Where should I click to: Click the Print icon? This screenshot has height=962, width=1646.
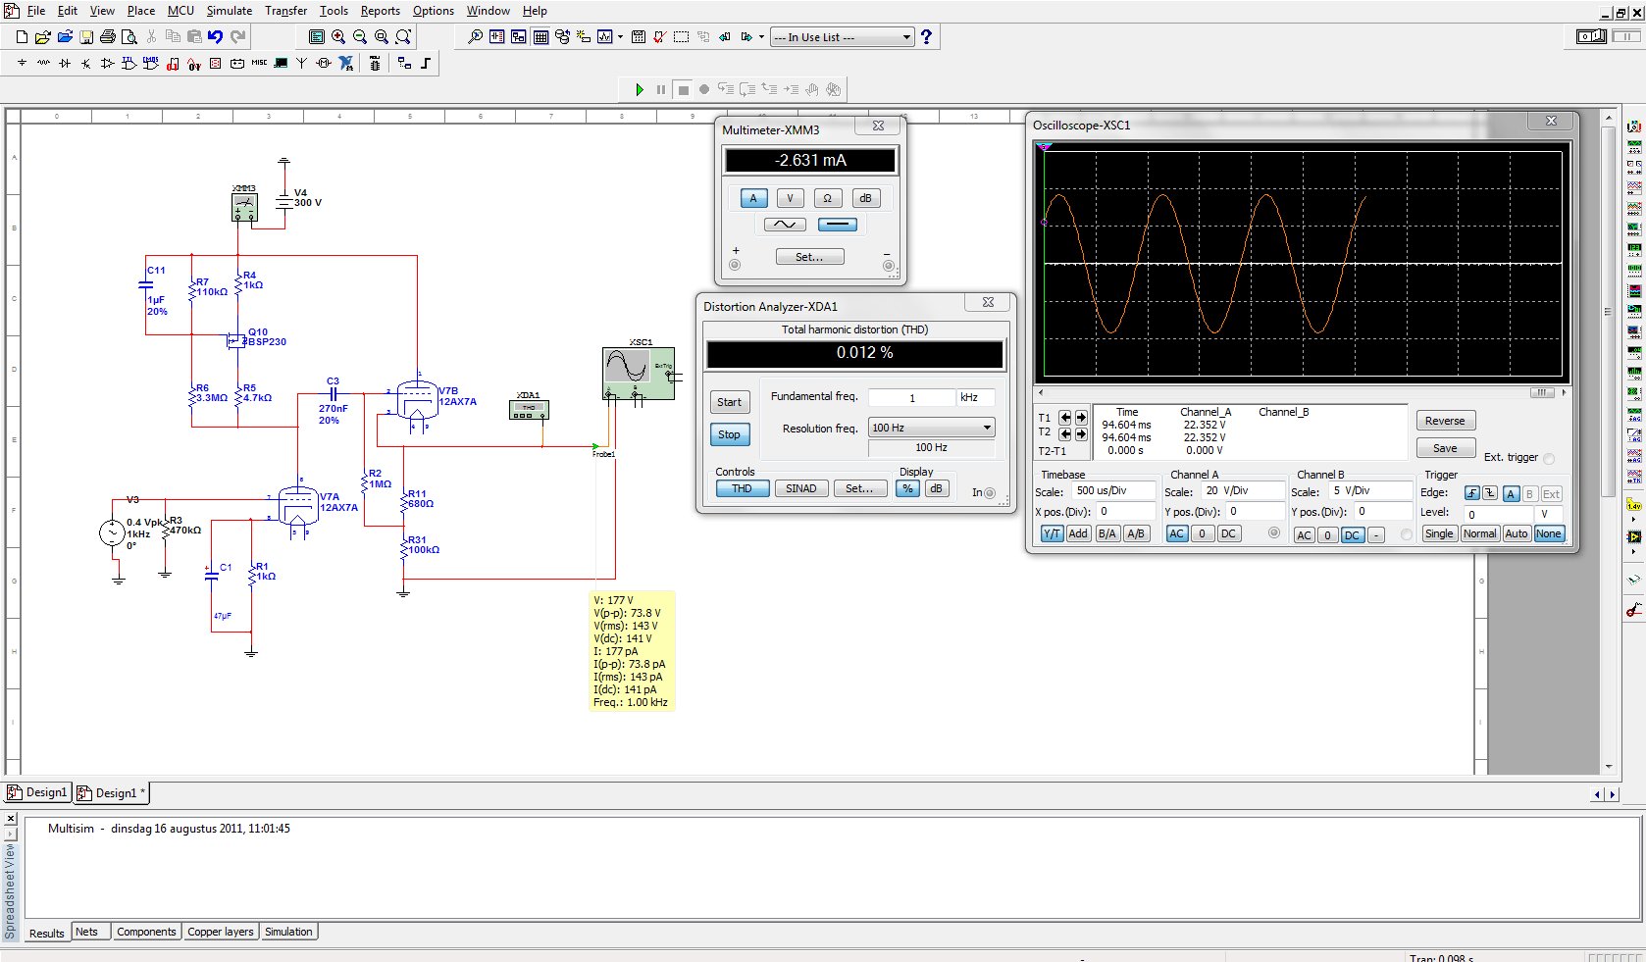tap(108, 37)
